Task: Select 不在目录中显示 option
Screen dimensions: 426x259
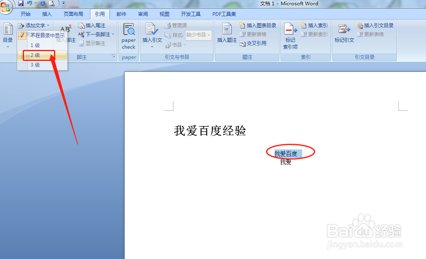Action: click(x=42, y=36)
